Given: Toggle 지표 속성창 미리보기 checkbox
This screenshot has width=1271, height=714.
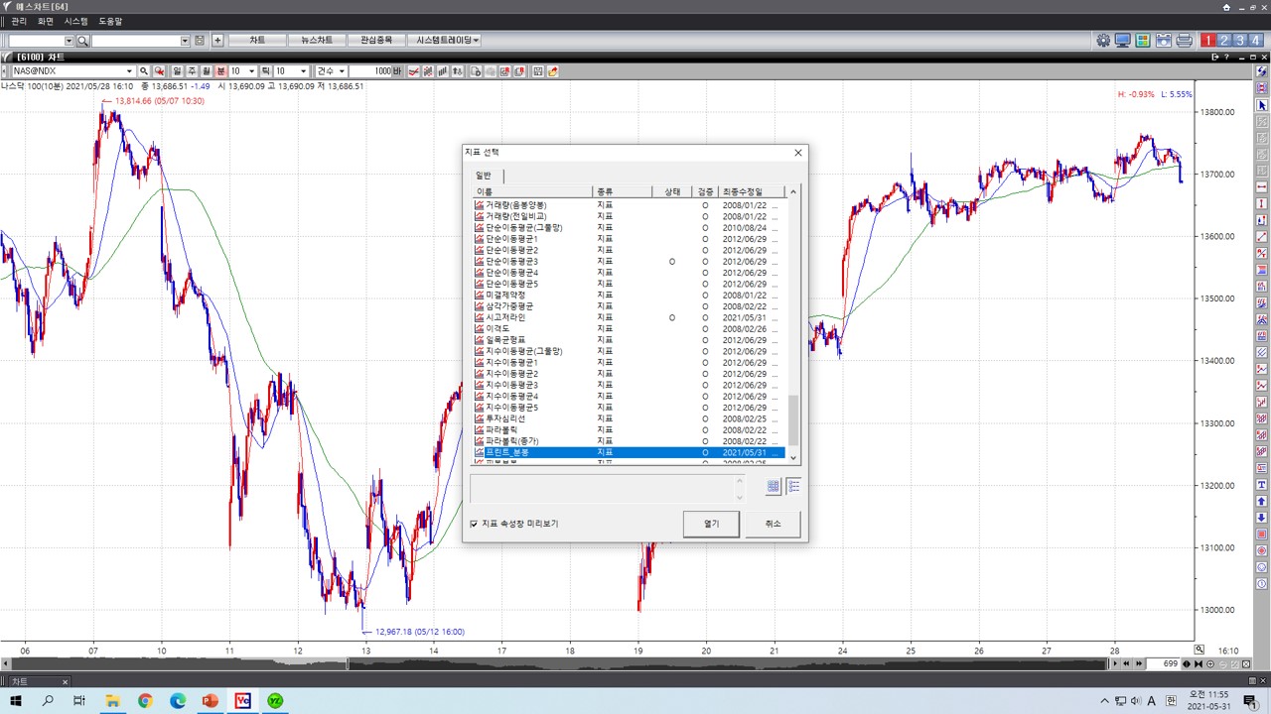Looking at the screenshot, I should [474, 524].
